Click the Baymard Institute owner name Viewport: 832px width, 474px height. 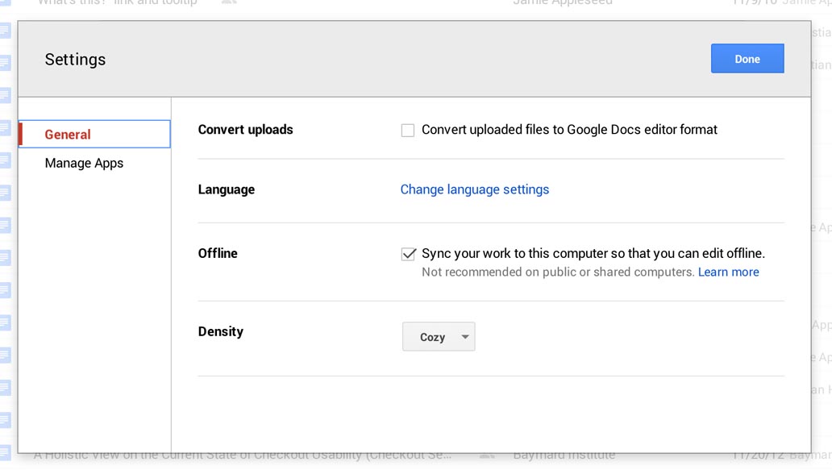tap(564, 455)
